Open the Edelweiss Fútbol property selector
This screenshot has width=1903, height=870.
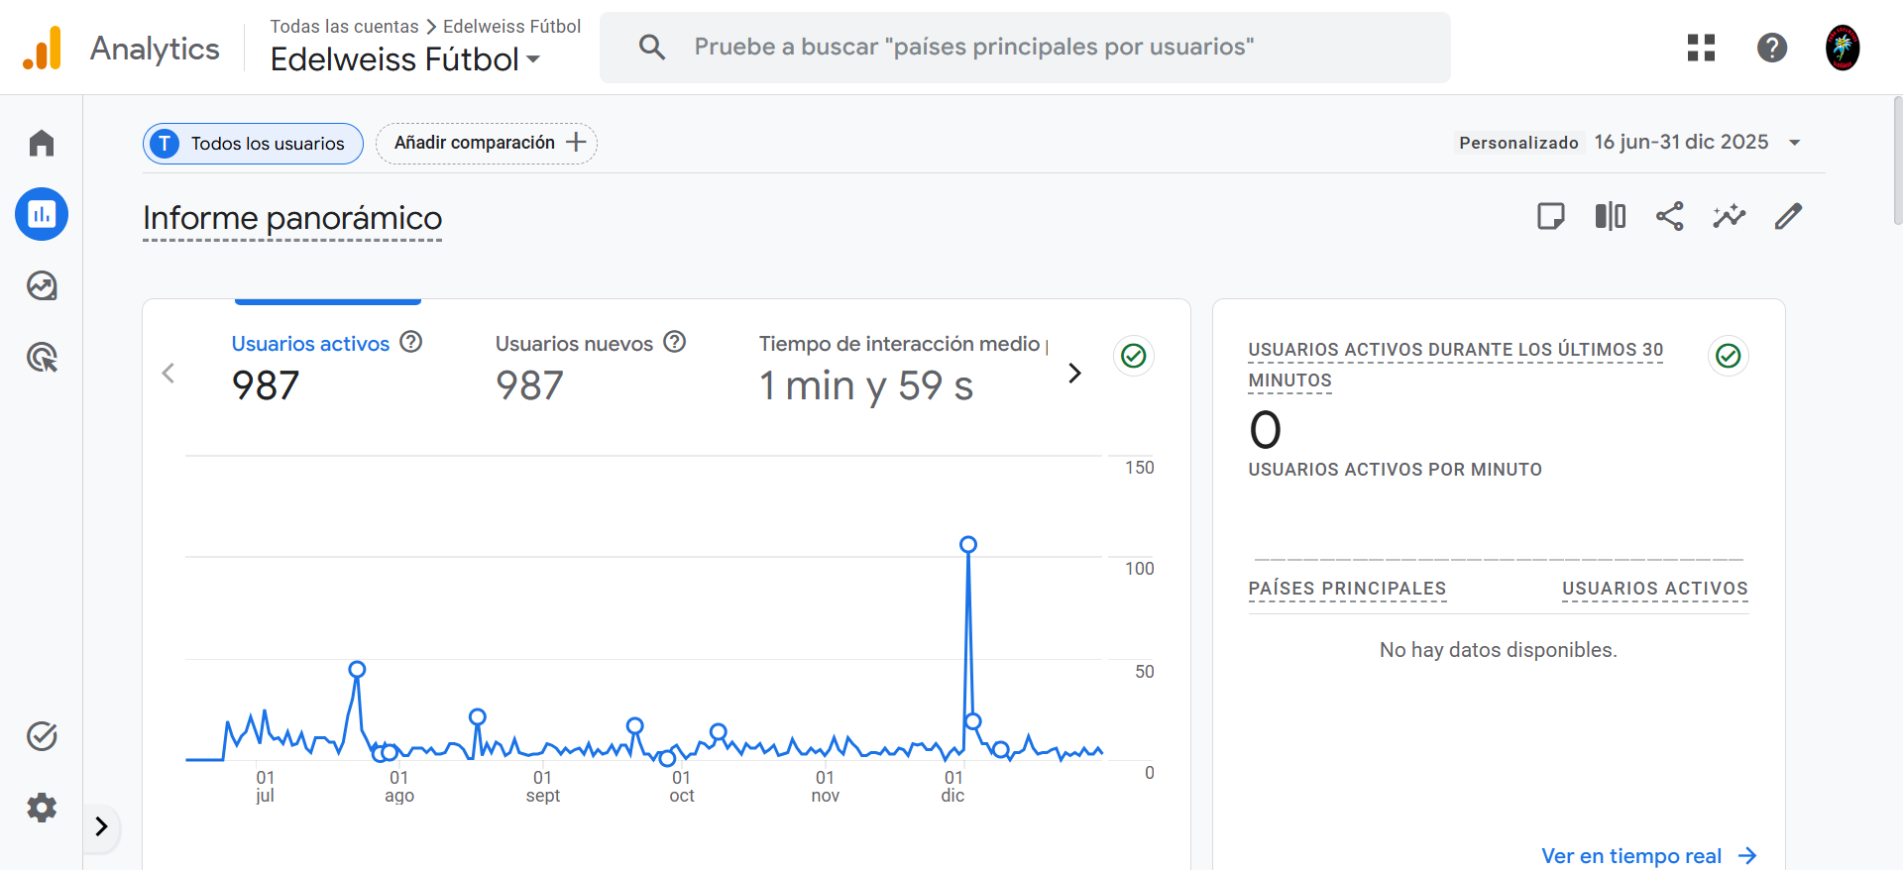[405, 59]
